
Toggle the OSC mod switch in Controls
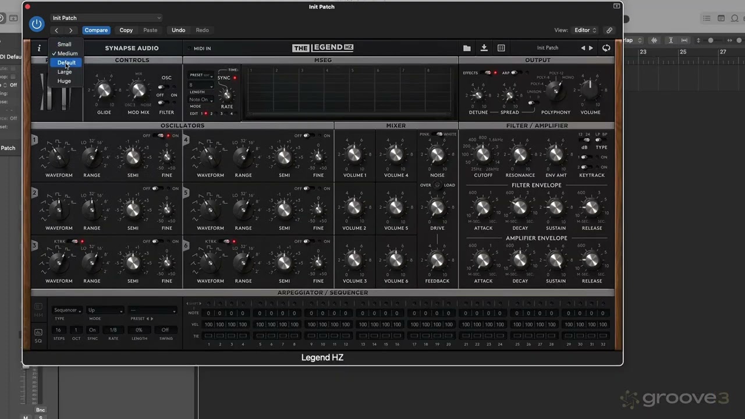point(164,87)
